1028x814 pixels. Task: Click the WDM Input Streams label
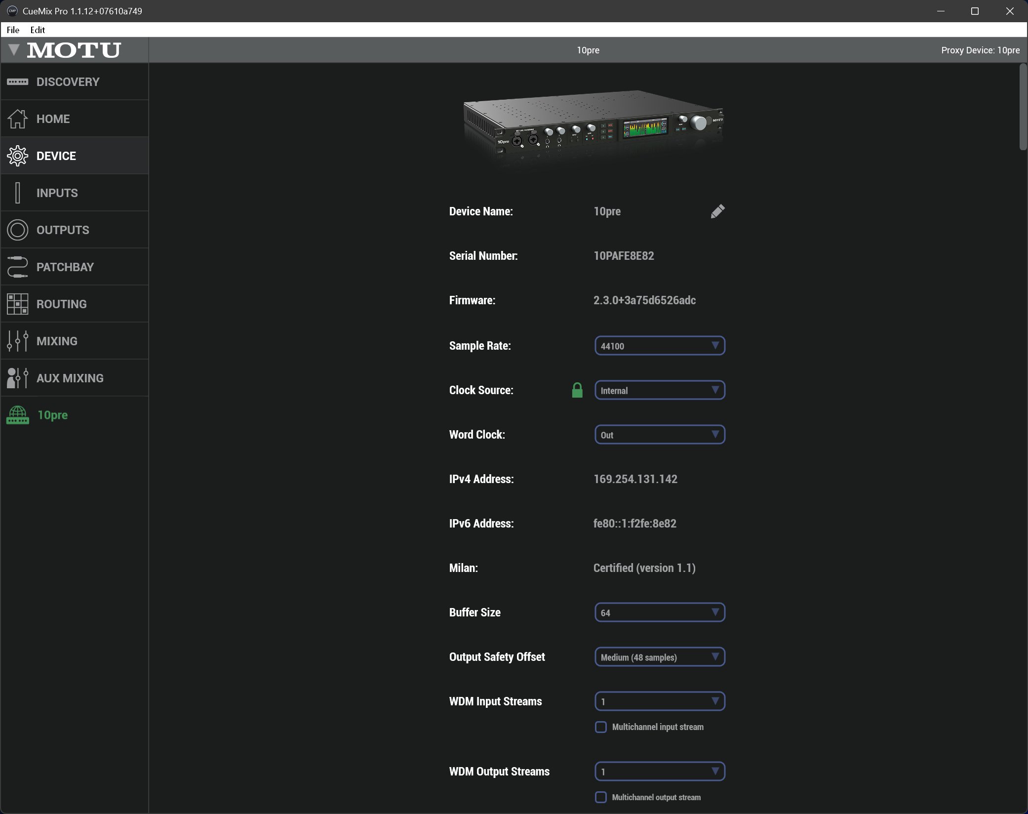coord(496,701)
